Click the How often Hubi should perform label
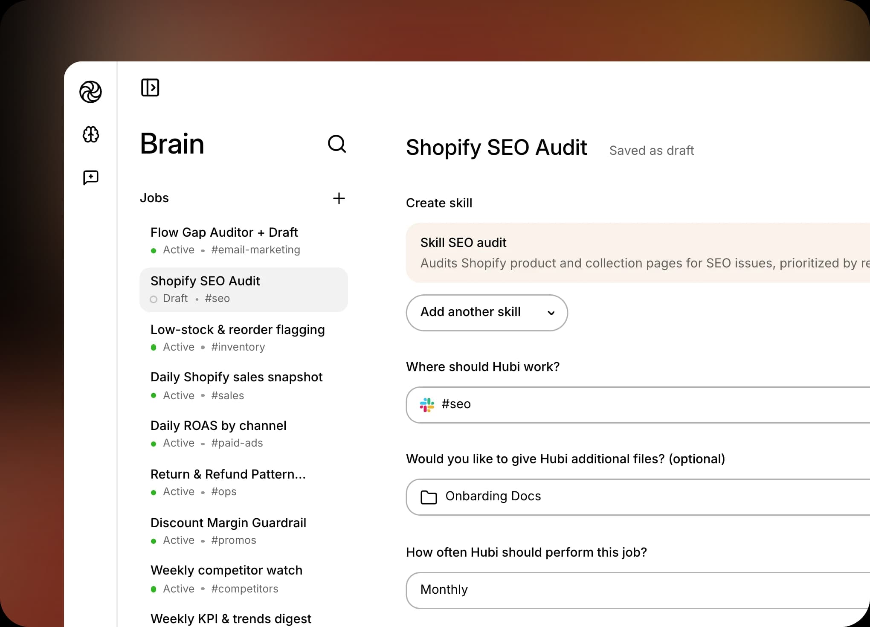Viewport: 870px width, 627px height. [x=526, y=552]
